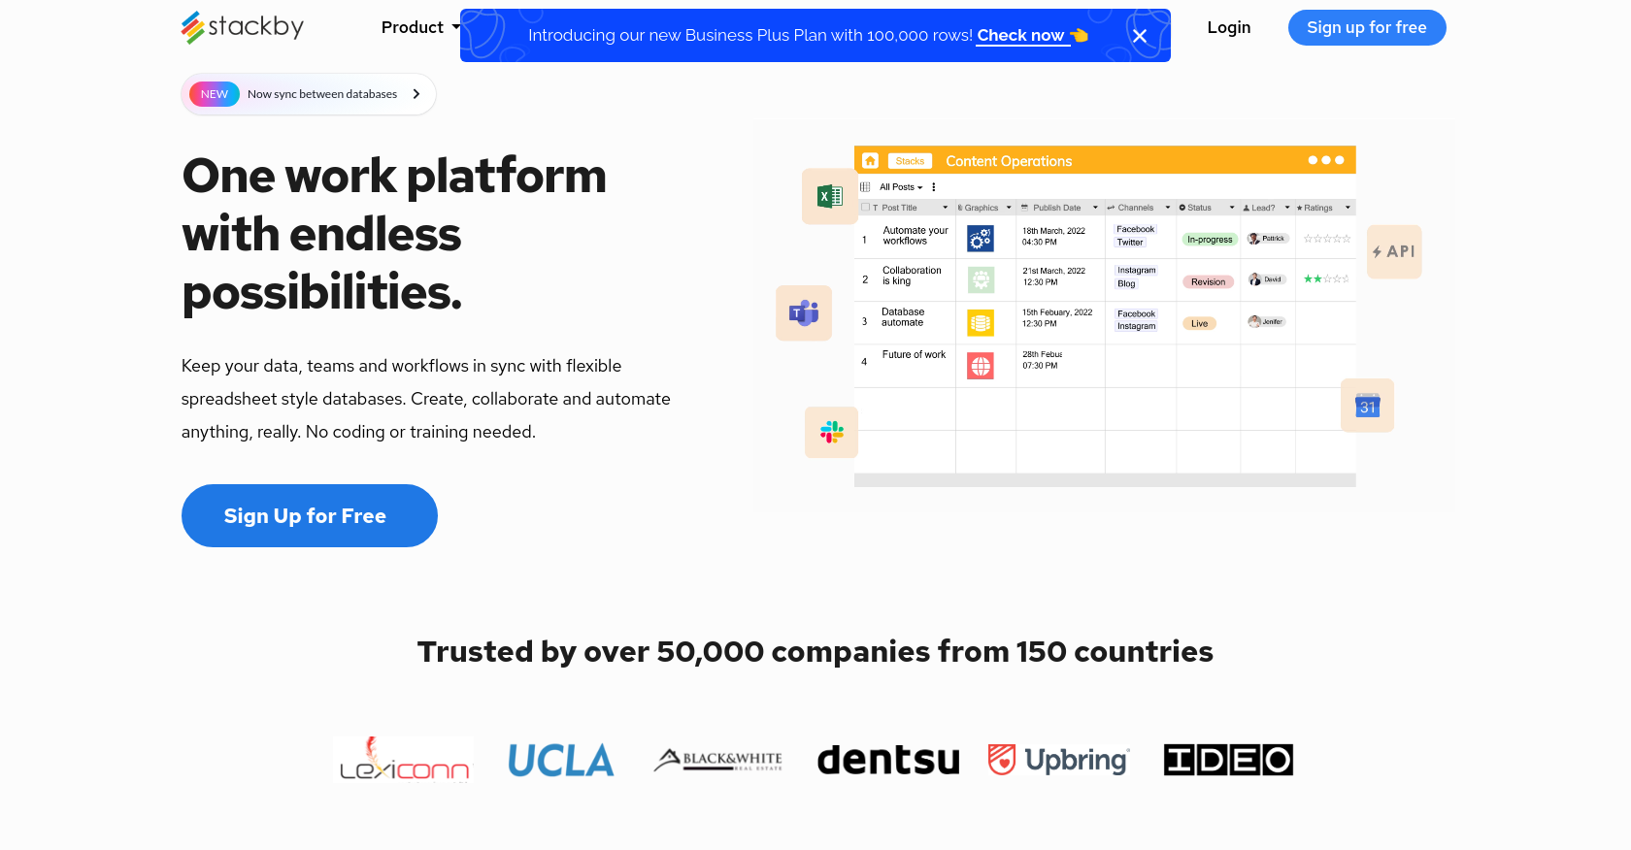This screenshot has height=850, width=1631.
Task: Click the Collaboration is king cell
Action: click(x=912, y=276)
